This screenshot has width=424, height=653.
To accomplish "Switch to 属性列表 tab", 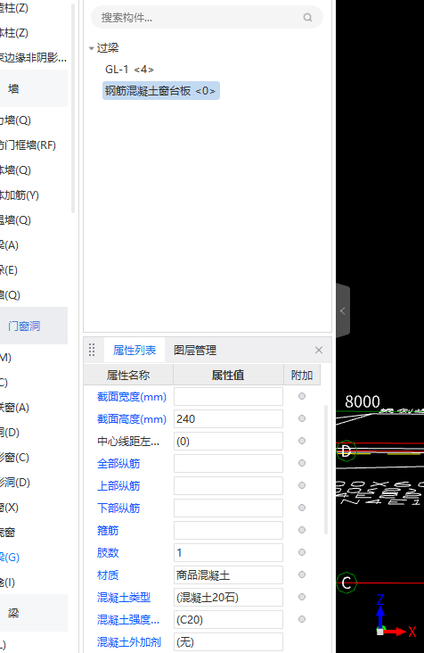I will (135, 351).
